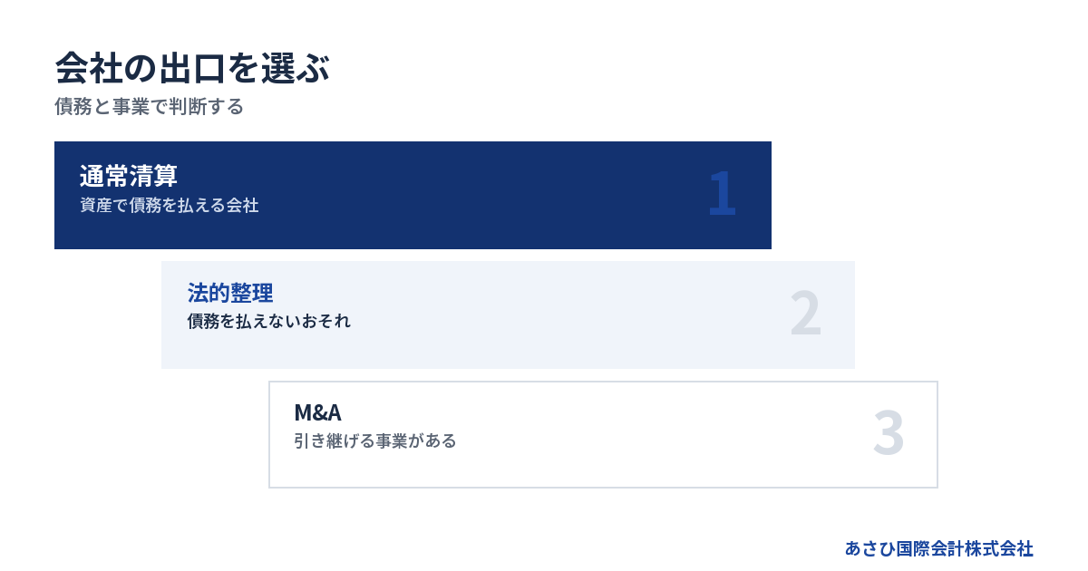Viewport: 1088px width, 571px height.
Task: Click the M&A heading text
Action: (317, 412)
